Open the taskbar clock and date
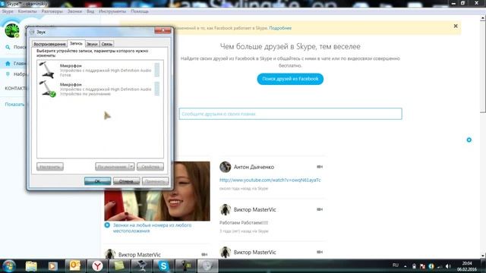The image size is (486, 273). 467,266
